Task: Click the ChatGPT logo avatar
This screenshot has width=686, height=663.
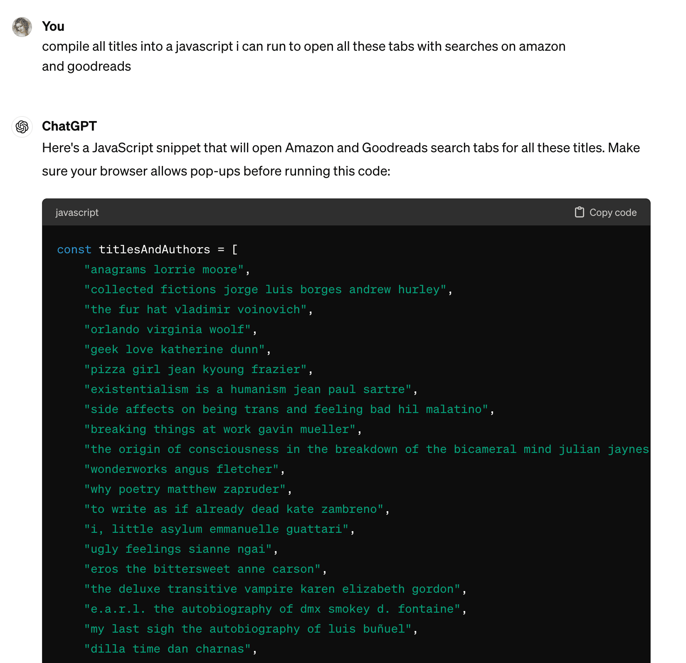Action: 22,127
